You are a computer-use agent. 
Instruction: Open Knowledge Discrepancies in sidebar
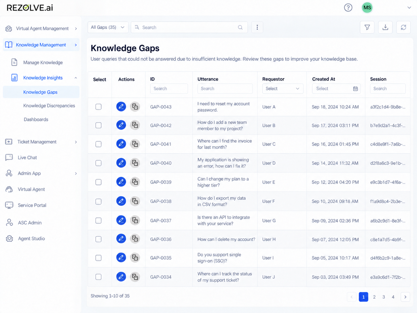tap(49, 106)
